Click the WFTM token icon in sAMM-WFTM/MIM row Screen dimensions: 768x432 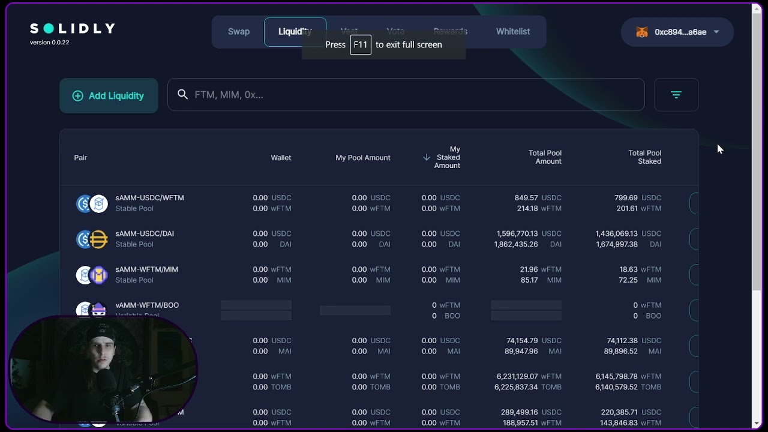[84, 275]
